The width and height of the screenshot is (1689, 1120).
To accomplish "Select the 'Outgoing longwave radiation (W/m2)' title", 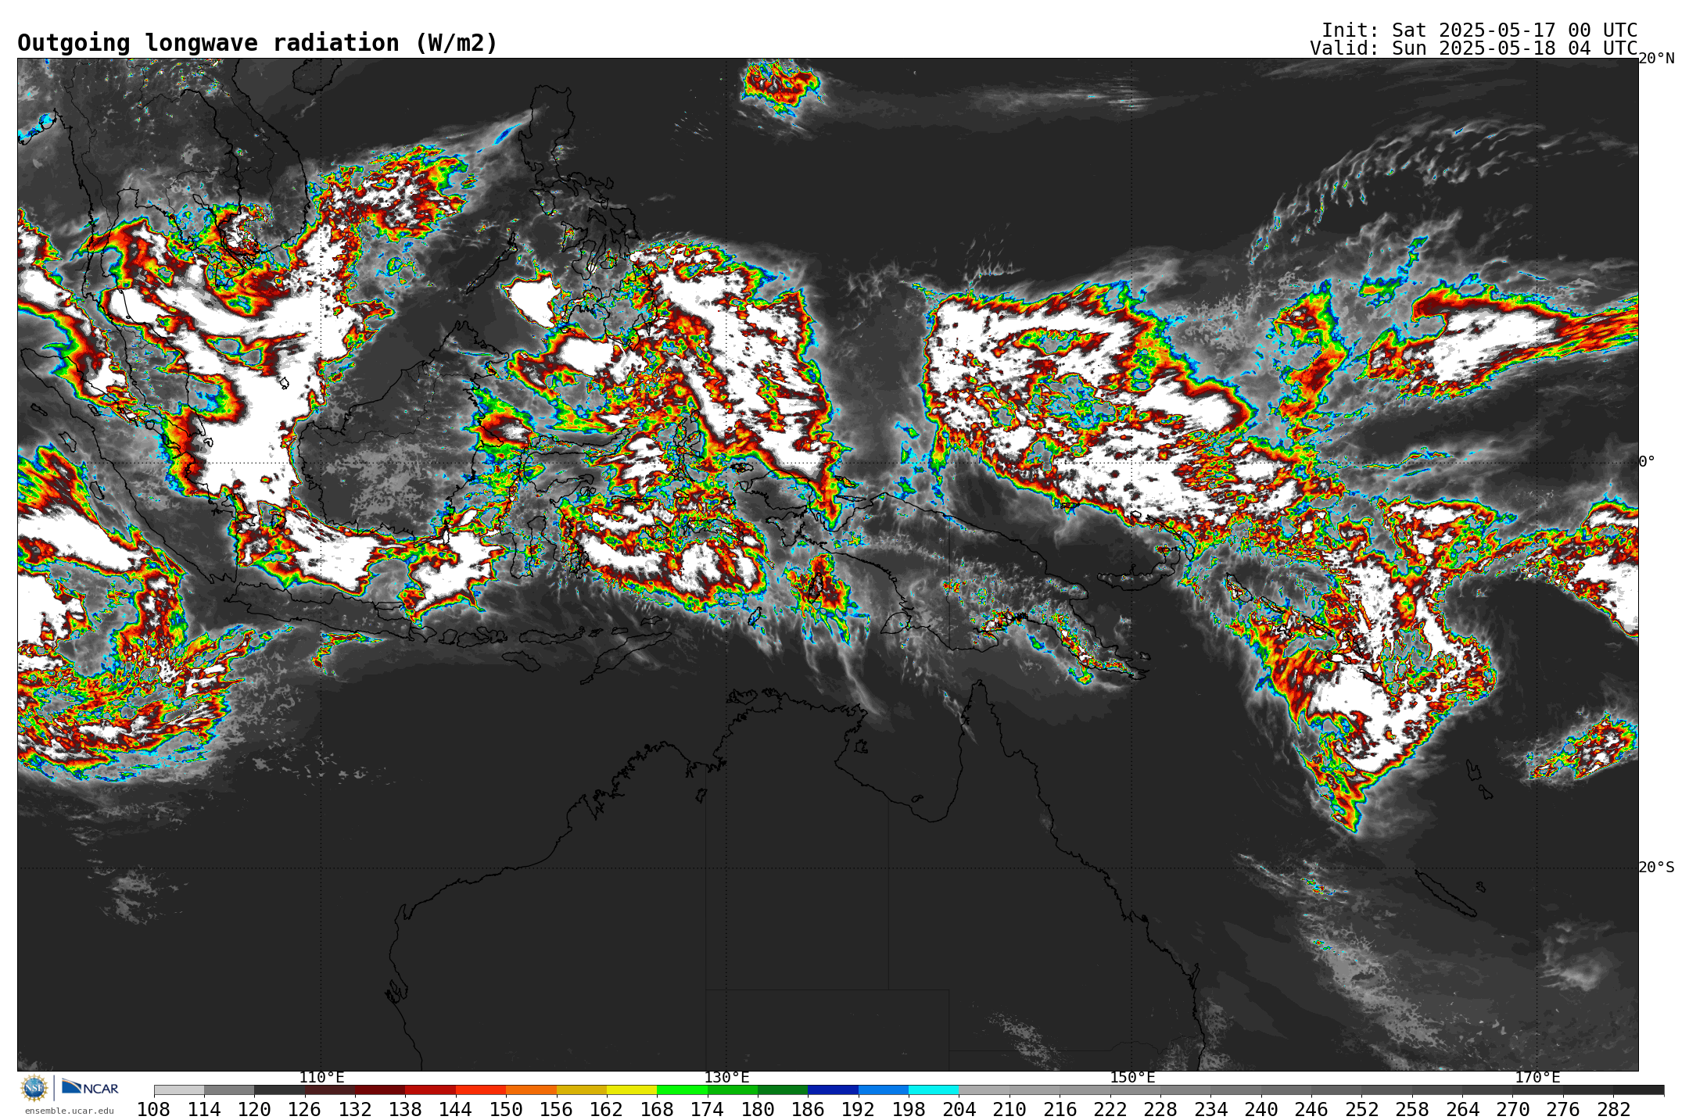I will click(x=257, y=43).
